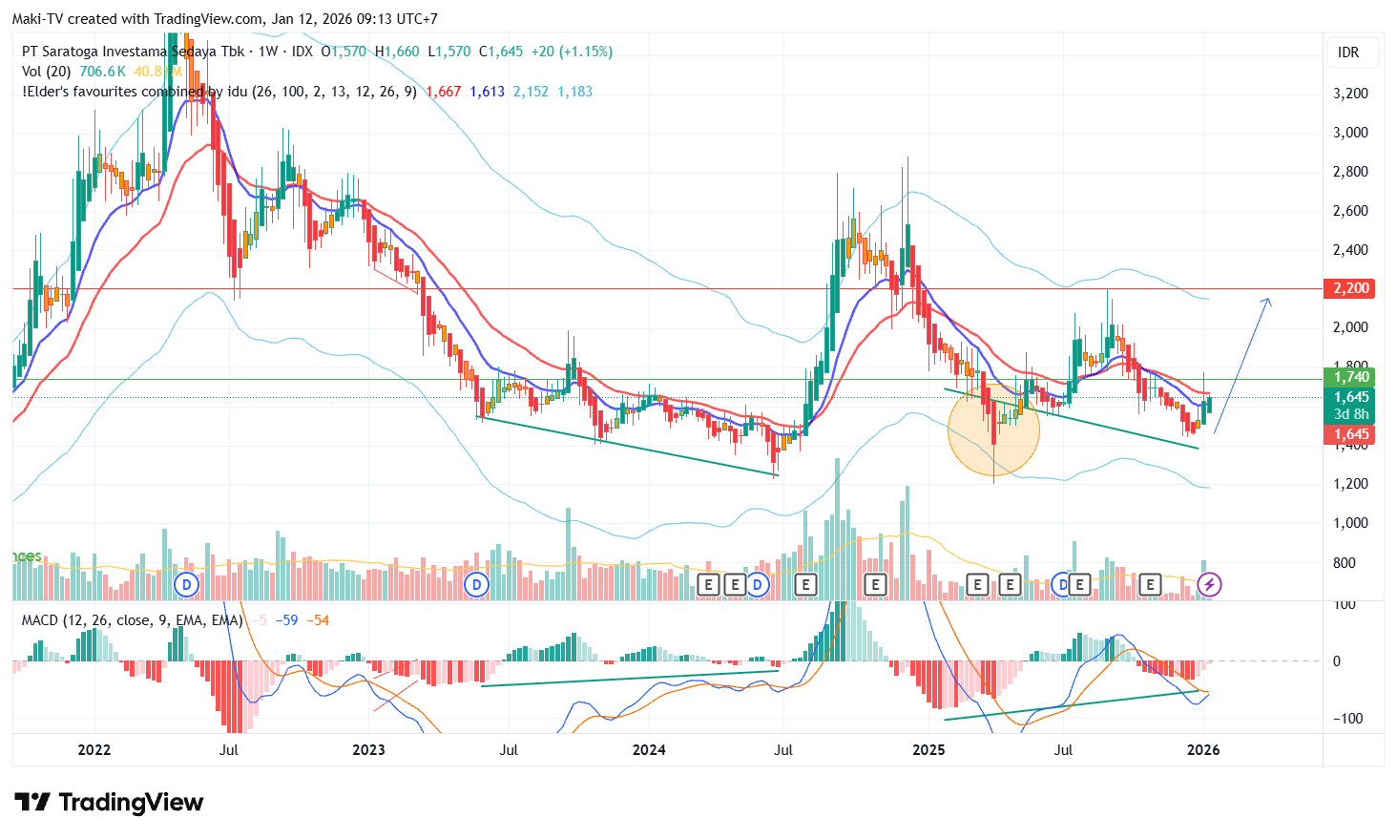The height and width of the screenshot is (838, 1397).
Task: Click the MACD signal value -54
Action: [319, 620]
